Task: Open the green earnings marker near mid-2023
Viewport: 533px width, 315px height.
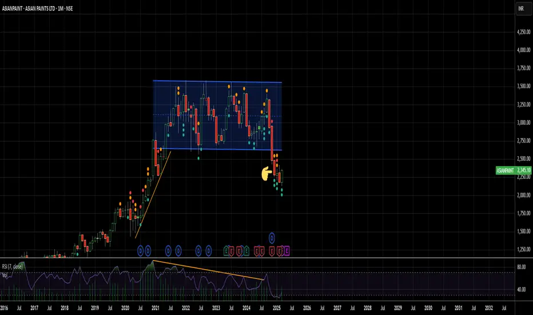Action: (x=226, y=251)
